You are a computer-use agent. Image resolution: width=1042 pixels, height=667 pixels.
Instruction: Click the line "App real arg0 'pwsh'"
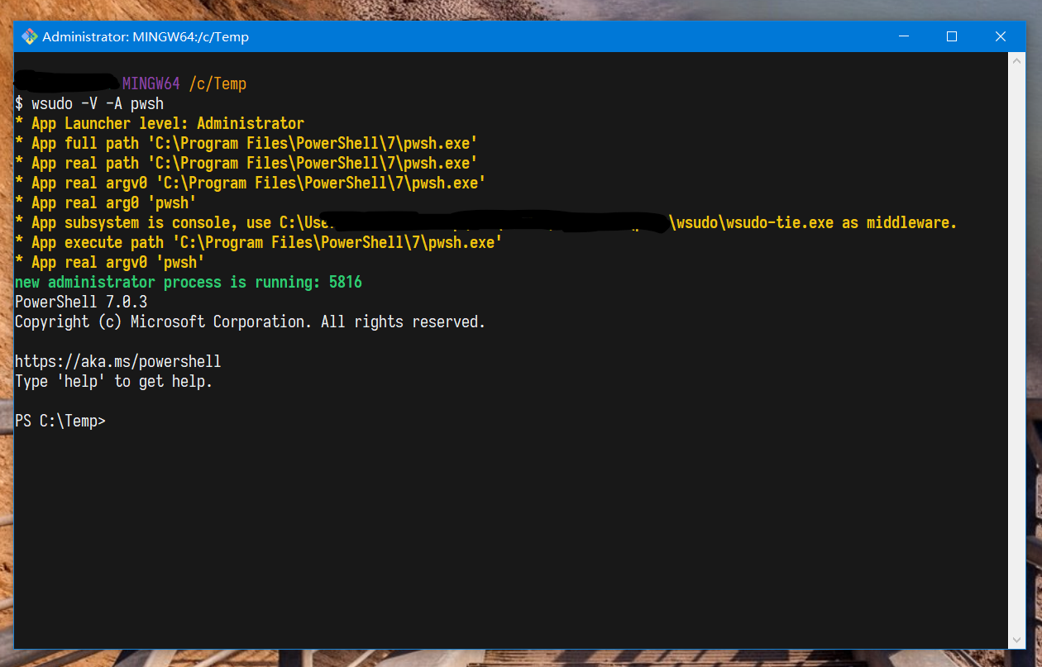pos(106,202)
